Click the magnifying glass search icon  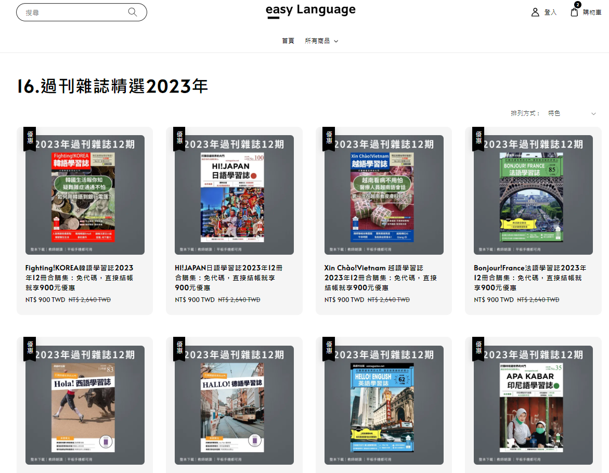pos(133,12)
